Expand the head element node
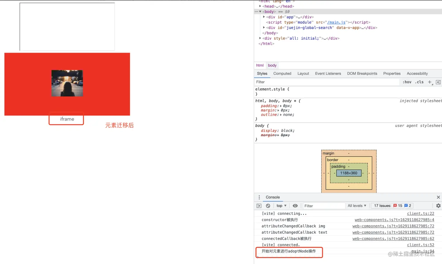The height and width of the screenshot is (264, 442). coord(260,6)
